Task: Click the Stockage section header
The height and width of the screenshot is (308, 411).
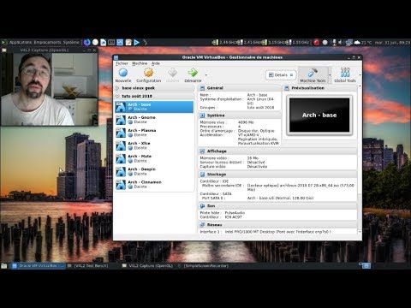Action: coord(277,175)
